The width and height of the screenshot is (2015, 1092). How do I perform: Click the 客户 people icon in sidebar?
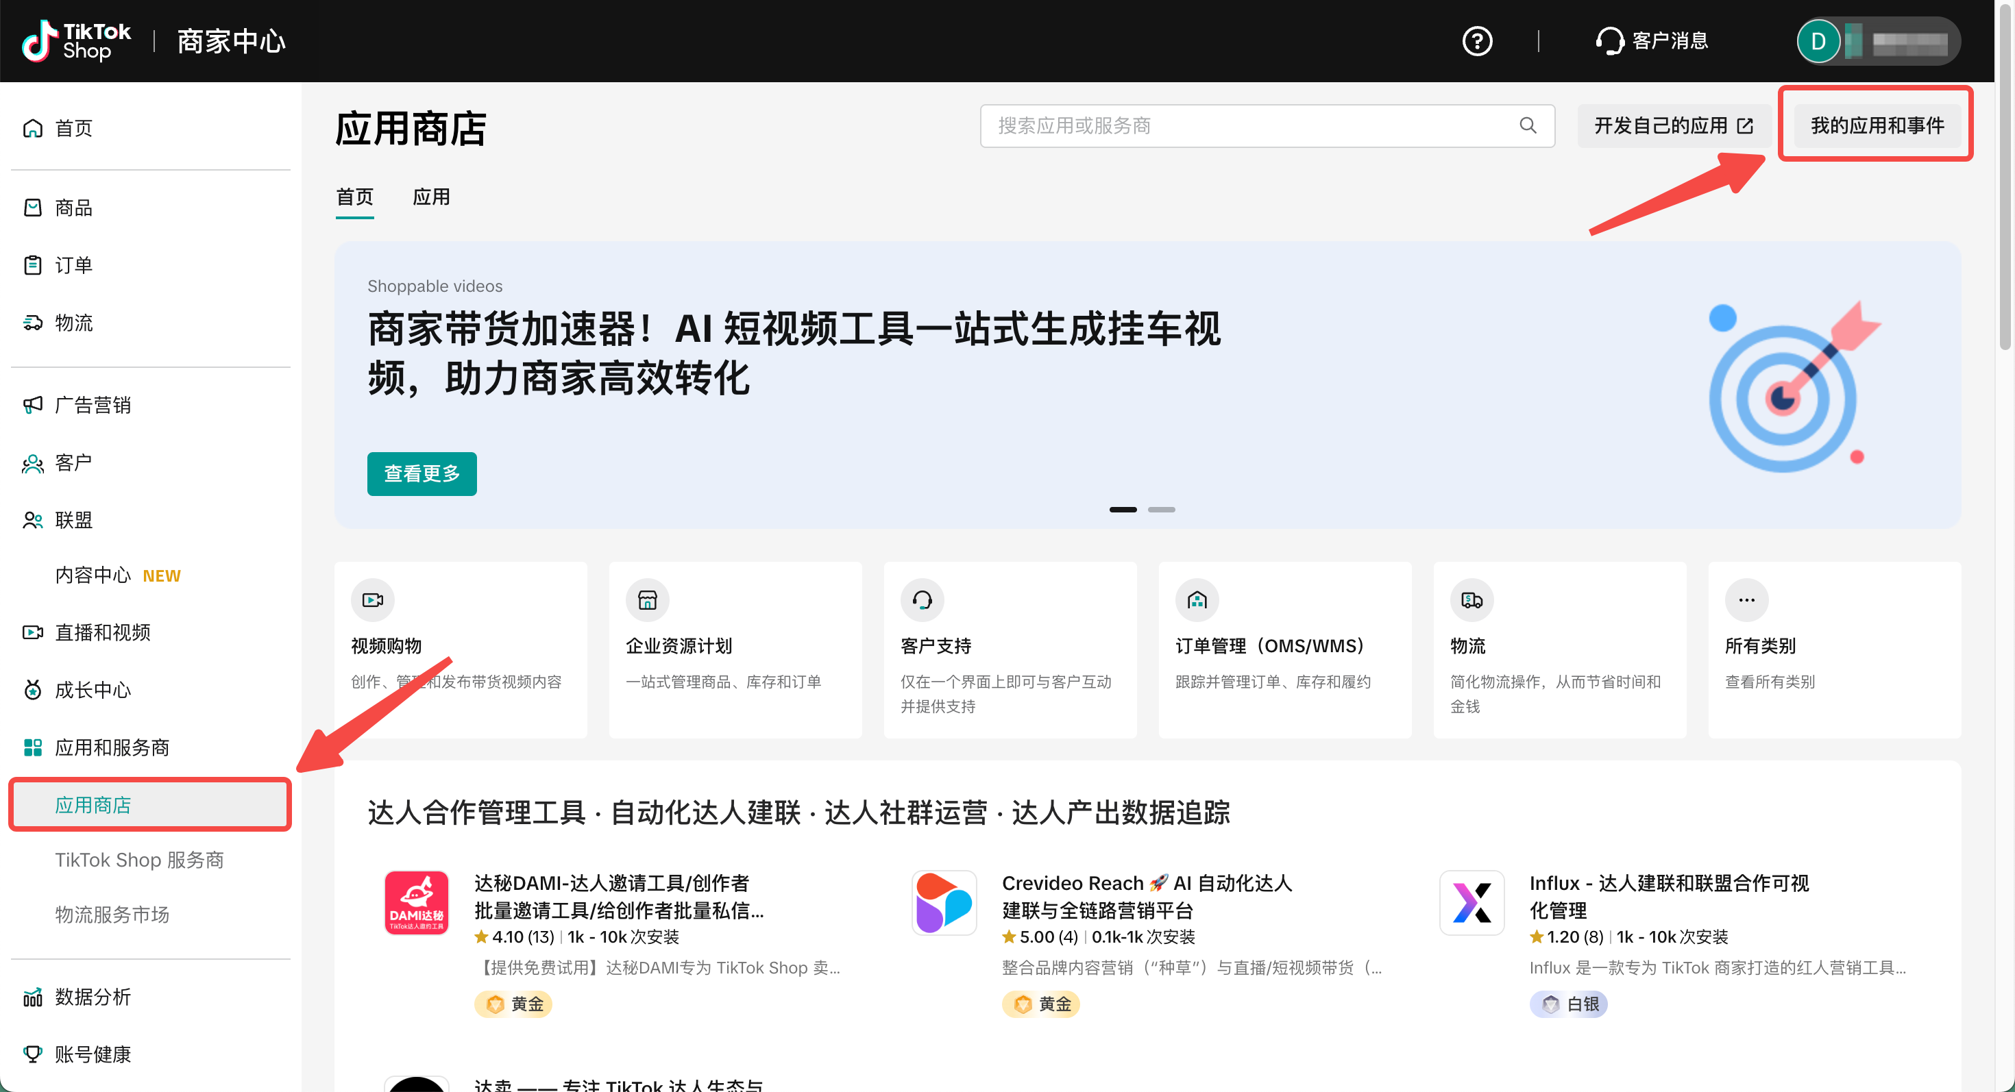point(32,462)
